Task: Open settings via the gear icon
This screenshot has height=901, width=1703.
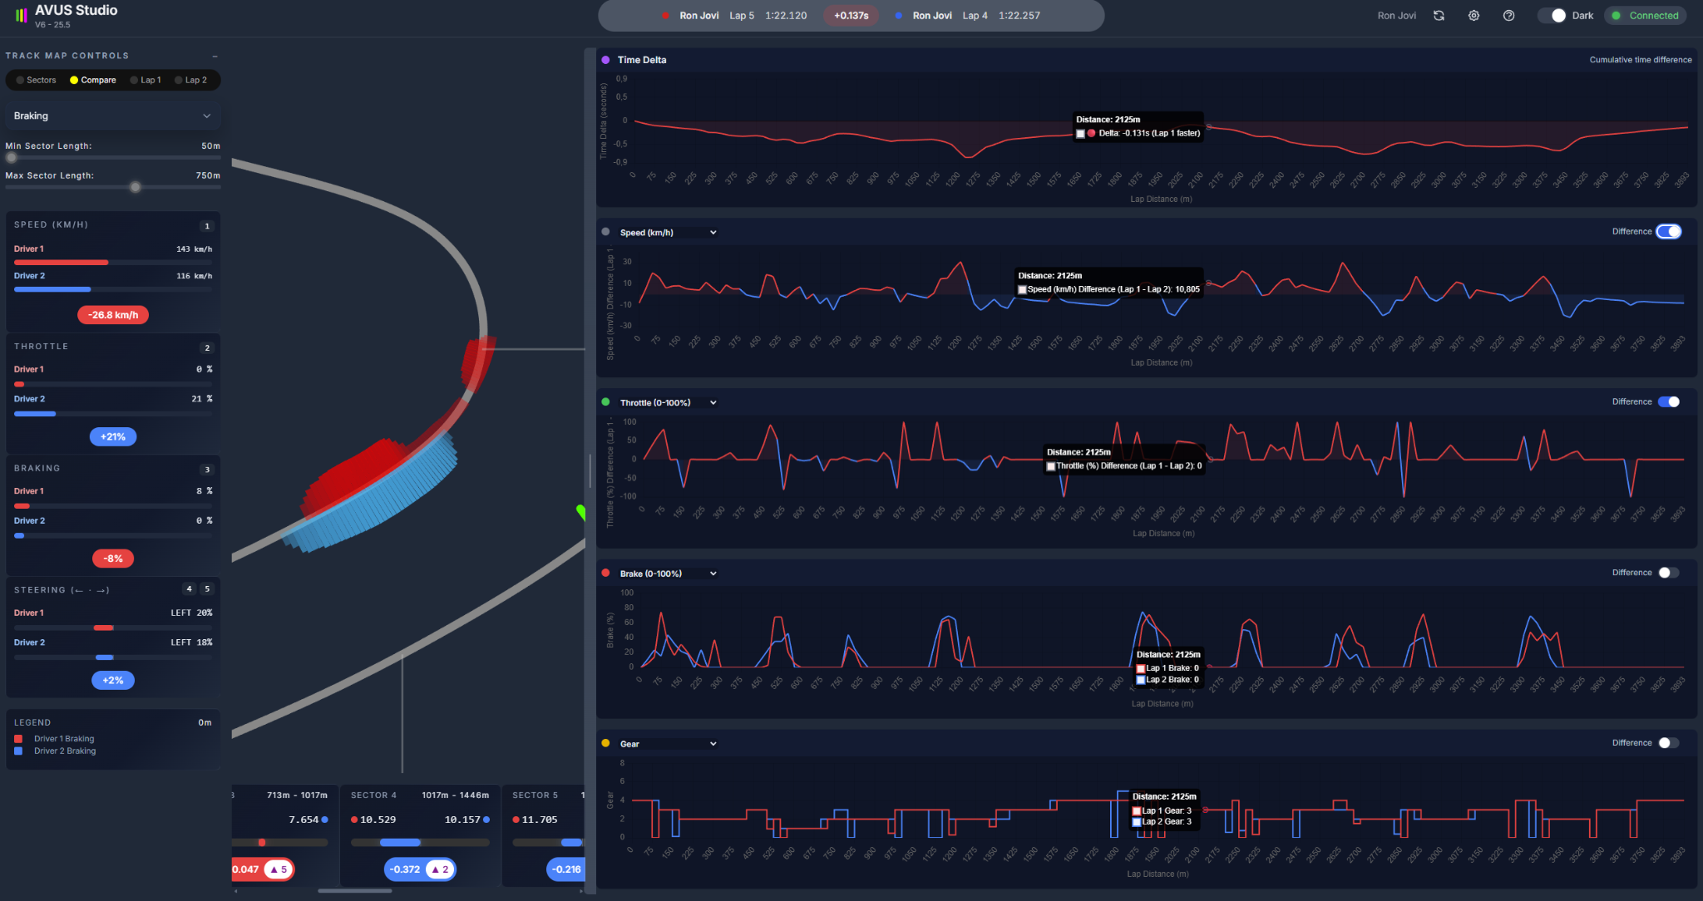Action: tap(1473, 16)
